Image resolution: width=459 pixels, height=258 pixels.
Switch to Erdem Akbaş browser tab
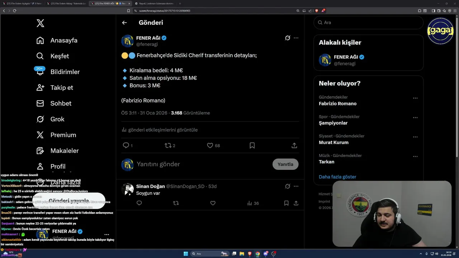pyautogui.click(x=66, y=4)
